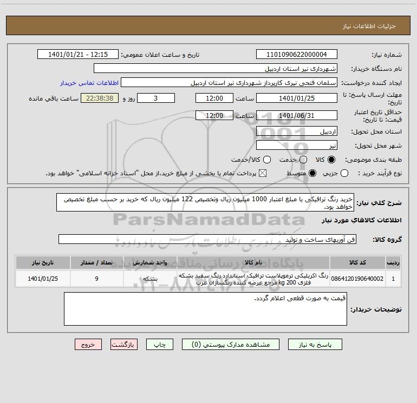Click the need date cell 1401/01/25 in table
Viewport: 417px width, 403px height.
click(43, 279)
